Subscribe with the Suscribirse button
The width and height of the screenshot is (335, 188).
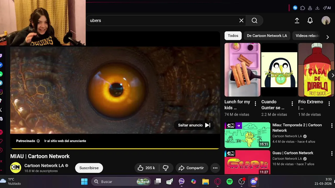[x=89, y=168]
